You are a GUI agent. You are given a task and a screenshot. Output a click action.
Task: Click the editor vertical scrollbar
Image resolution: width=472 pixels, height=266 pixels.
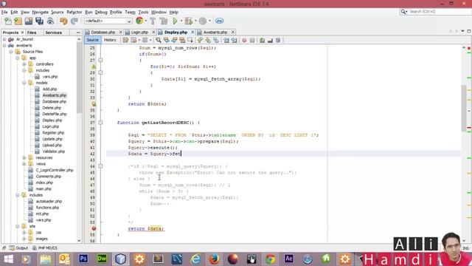pos(464,109)
